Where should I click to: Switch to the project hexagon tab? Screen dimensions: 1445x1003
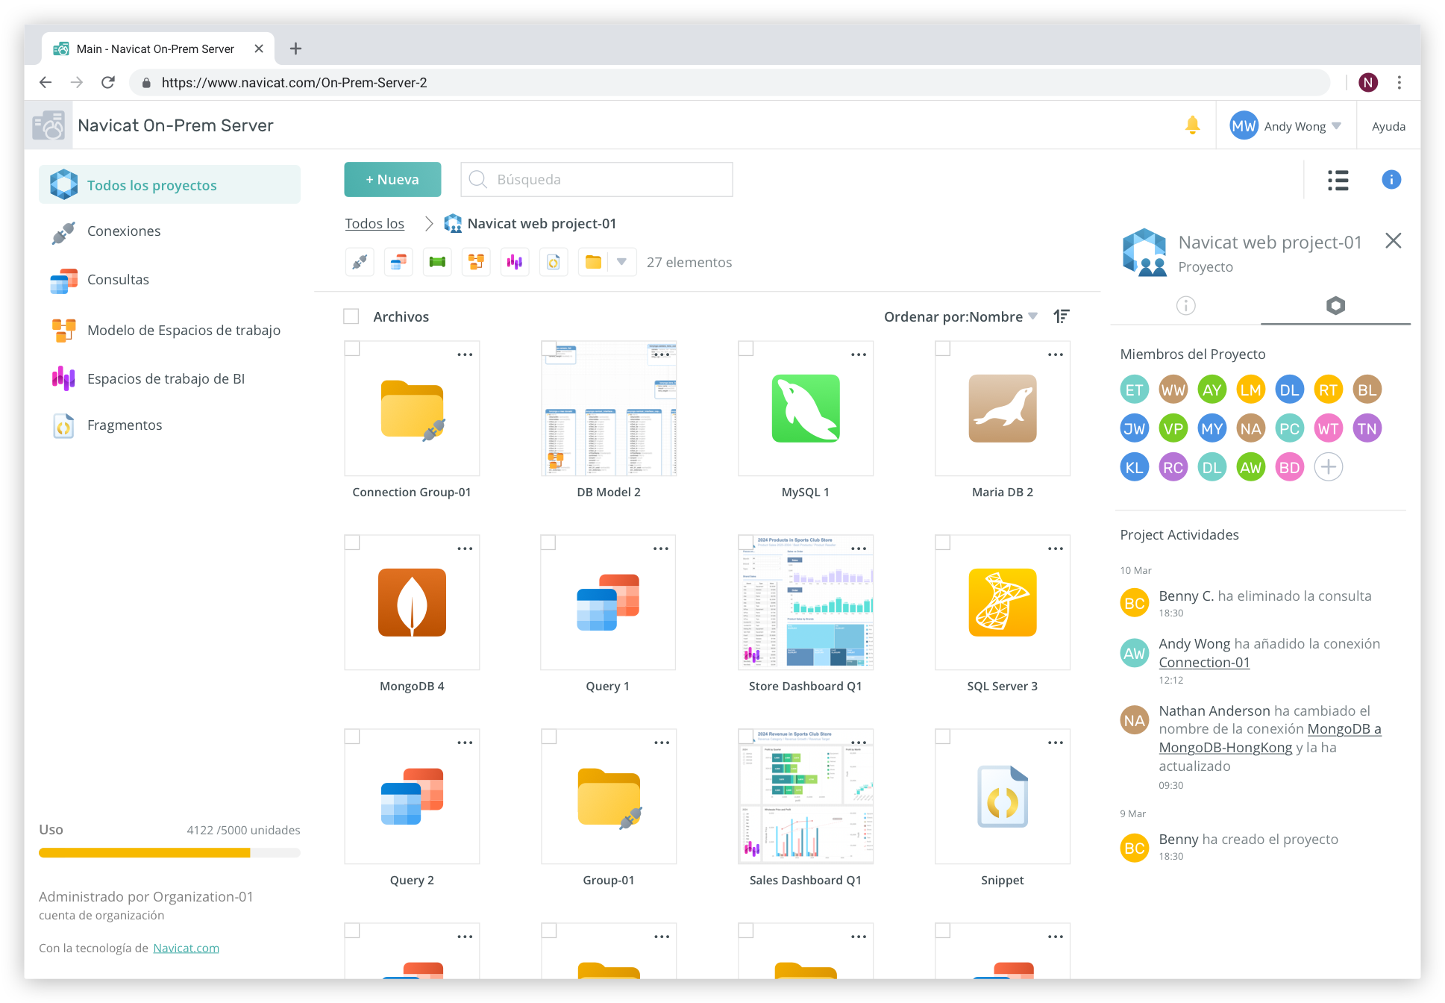(1335, 305)
